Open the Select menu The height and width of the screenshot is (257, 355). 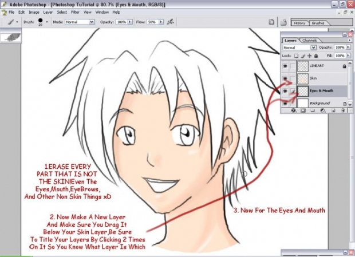(x=62, y=12)
